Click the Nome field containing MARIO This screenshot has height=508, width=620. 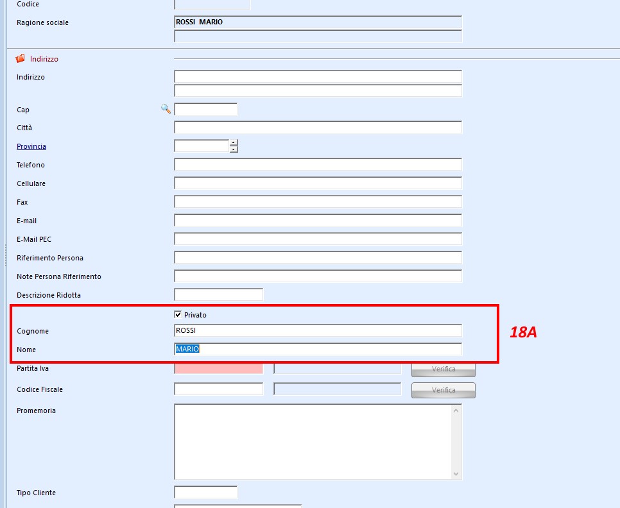(x=318, y=350)
